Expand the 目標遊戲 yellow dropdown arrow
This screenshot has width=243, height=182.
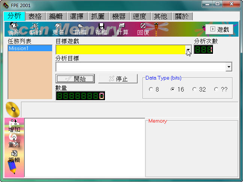click(x=188, y=50)
